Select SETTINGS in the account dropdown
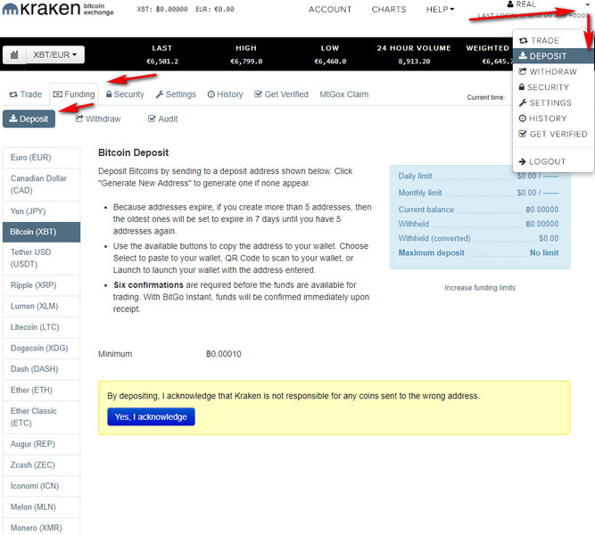The height and width of the screenshot is (535, 595). (x=553, y=103)
